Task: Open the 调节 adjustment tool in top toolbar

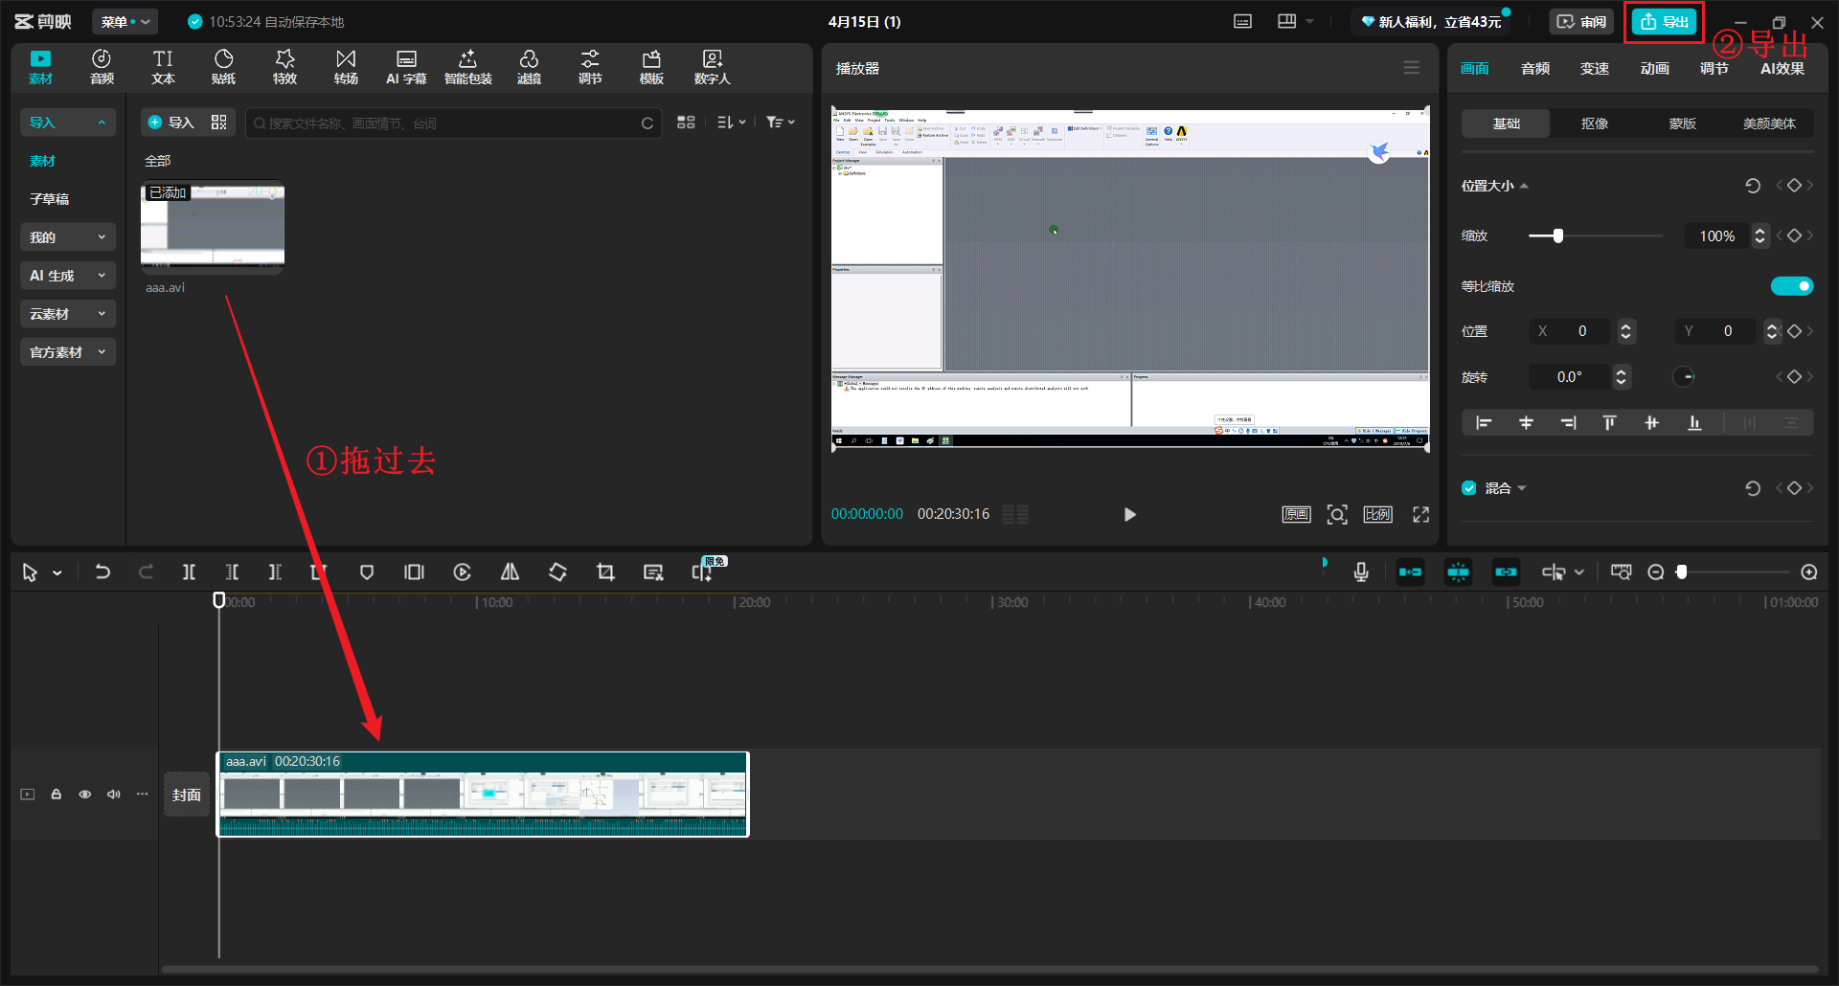Action: 590,67
